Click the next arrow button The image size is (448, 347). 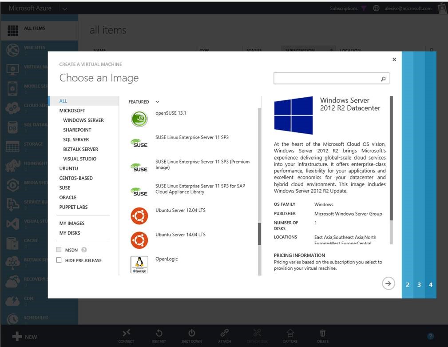click(389, 283)
